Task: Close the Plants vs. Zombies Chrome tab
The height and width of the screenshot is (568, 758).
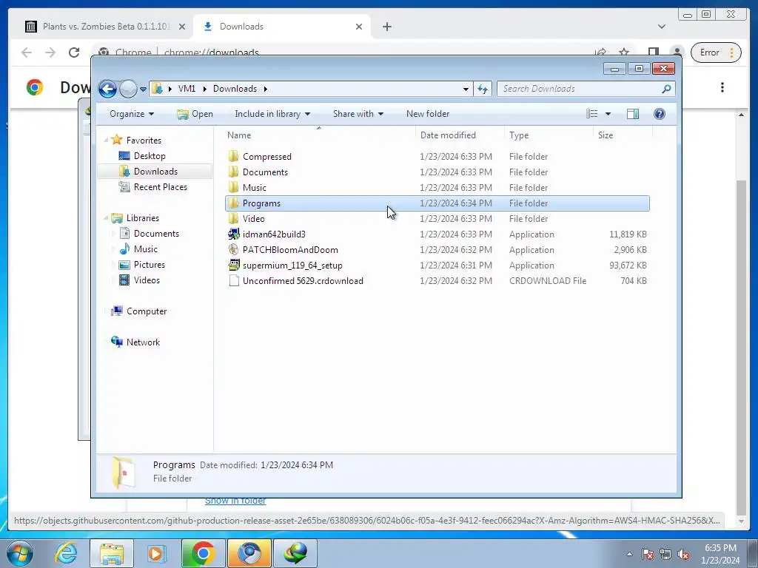Action: pyautogui.click(x=182, y=27)
